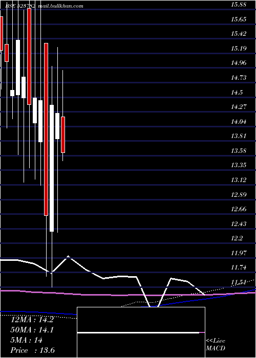This screenshot has height=358, width=256.
Task: Click the 5MA : 14 legend text
Action: click(27, 340)
